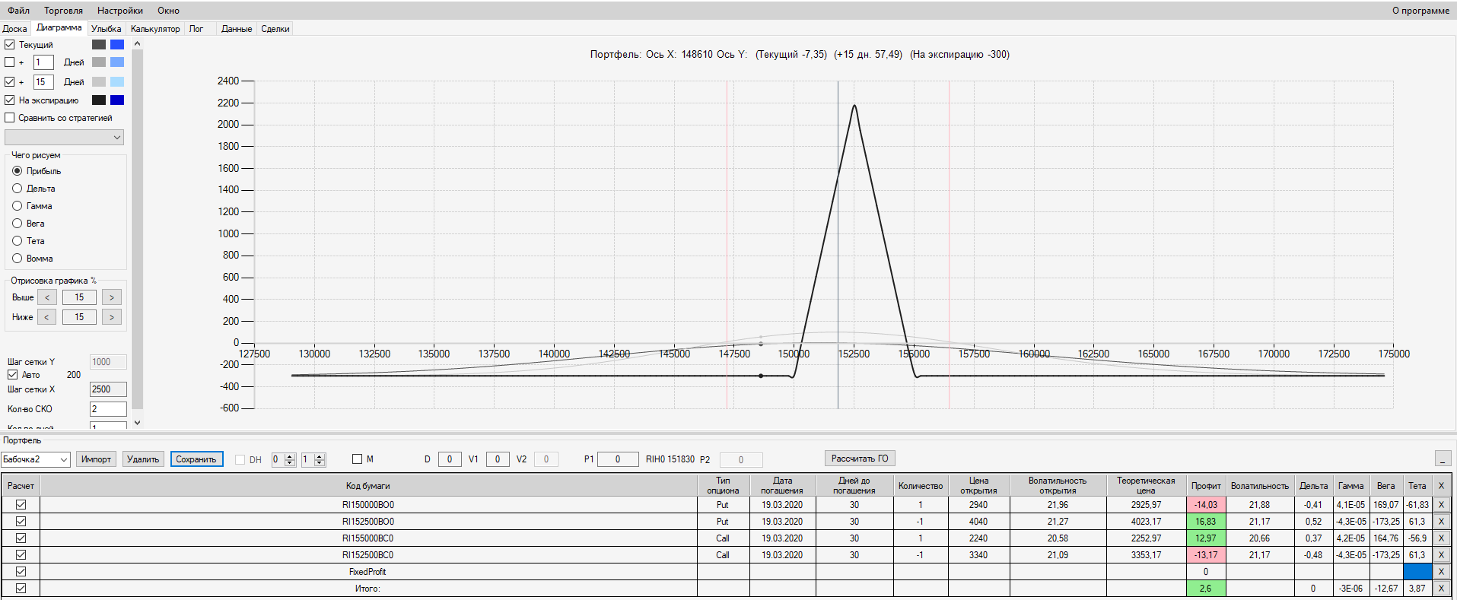Click the Код бумаги column header
The height and width of the screenshot is (600, 1457).
368,486
